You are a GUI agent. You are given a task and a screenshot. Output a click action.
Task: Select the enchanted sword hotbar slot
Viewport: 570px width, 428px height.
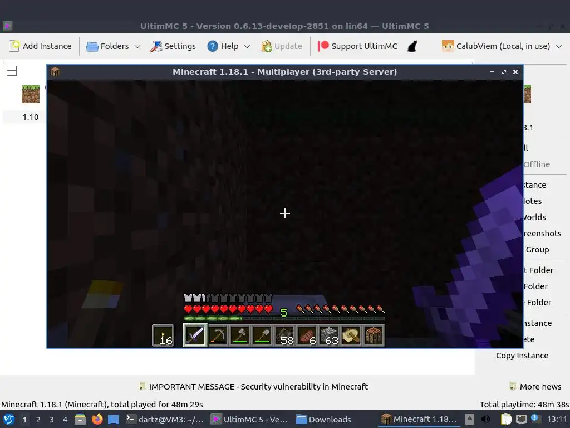click(195, 335)
